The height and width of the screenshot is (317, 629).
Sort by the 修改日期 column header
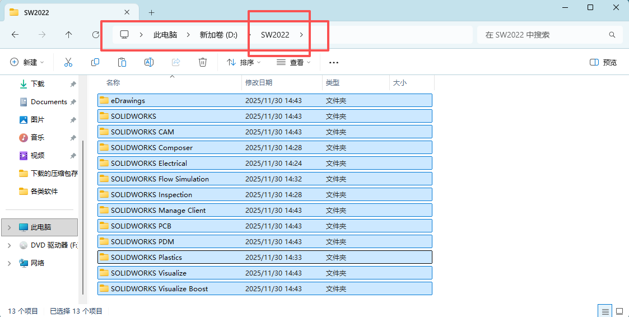tap(259, 83)
